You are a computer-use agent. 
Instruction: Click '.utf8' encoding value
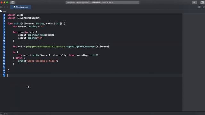pos(94,55)
